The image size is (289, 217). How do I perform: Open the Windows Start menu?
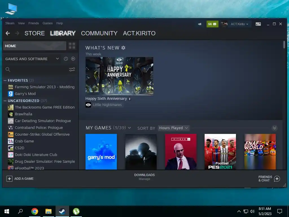tap(7, 211)
